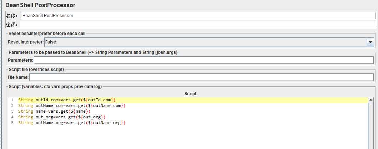Click script line 2 with outName_com

coord(72,106)
